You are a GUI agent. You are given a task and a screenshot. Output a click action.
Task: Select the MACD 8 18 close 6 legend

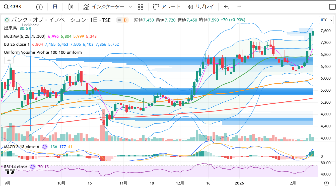point(22,147)
